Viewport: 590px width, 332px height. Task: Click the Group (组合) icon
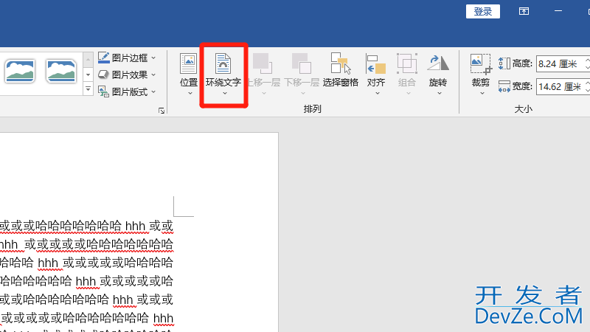[x=407, y=63]
